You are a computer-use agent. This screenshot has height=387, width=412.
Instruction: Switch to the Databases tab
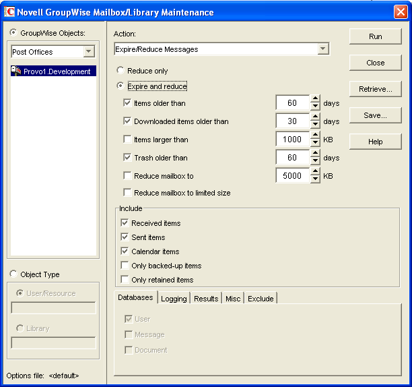pyautogui.click(x=135, y=297)
